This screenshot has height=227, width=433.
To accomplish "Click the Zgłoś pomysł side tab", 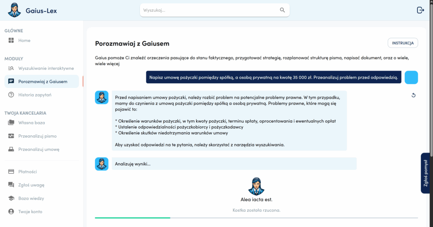I will point(425,173).
